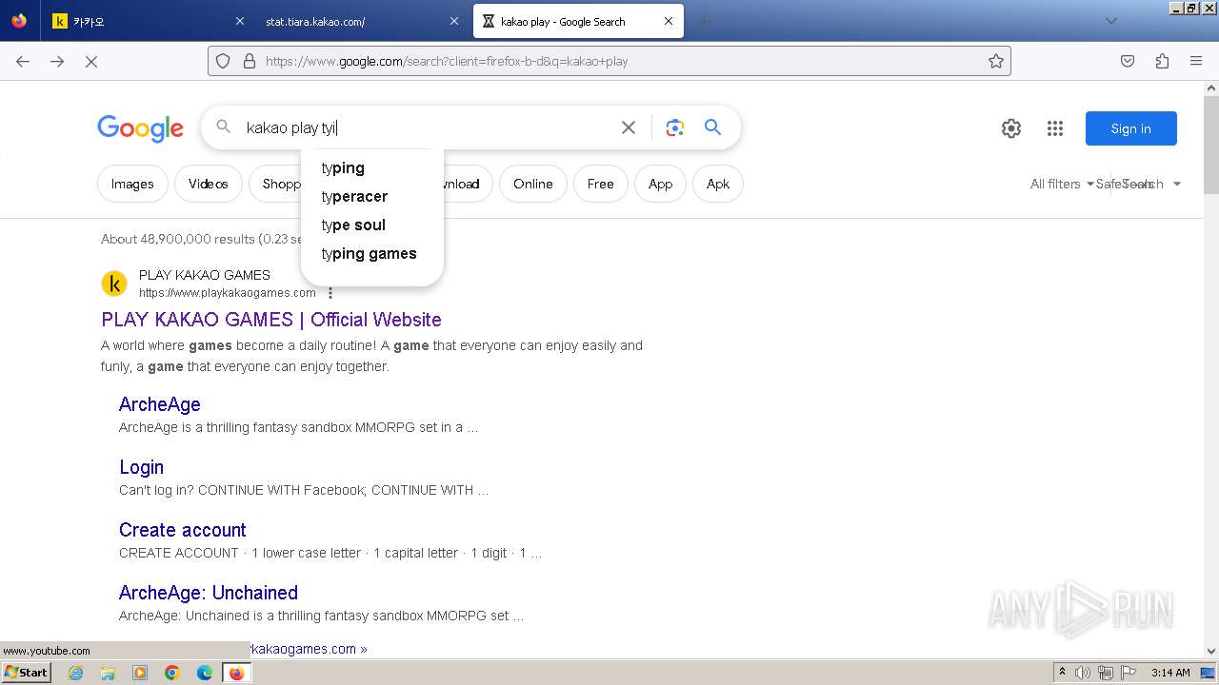Open tracking protection shield icon in address bar

(x=223, y=61)
